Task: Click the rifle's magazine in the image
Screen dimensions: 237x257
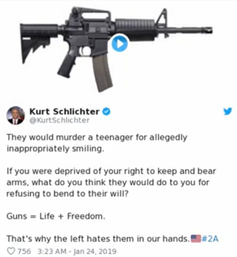Action: pyautogui.click(x=102, y=73)
